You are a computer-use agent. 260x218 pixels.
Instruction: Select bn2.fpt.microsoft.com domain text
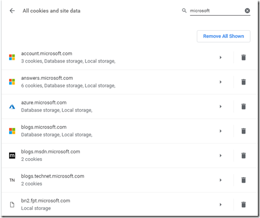coord(45,201)
